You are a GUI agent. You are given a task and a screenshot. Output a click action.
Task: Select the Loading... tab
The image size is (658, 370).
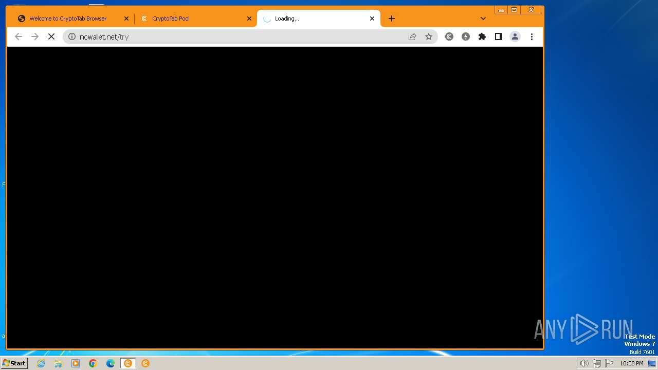(318, 18)
